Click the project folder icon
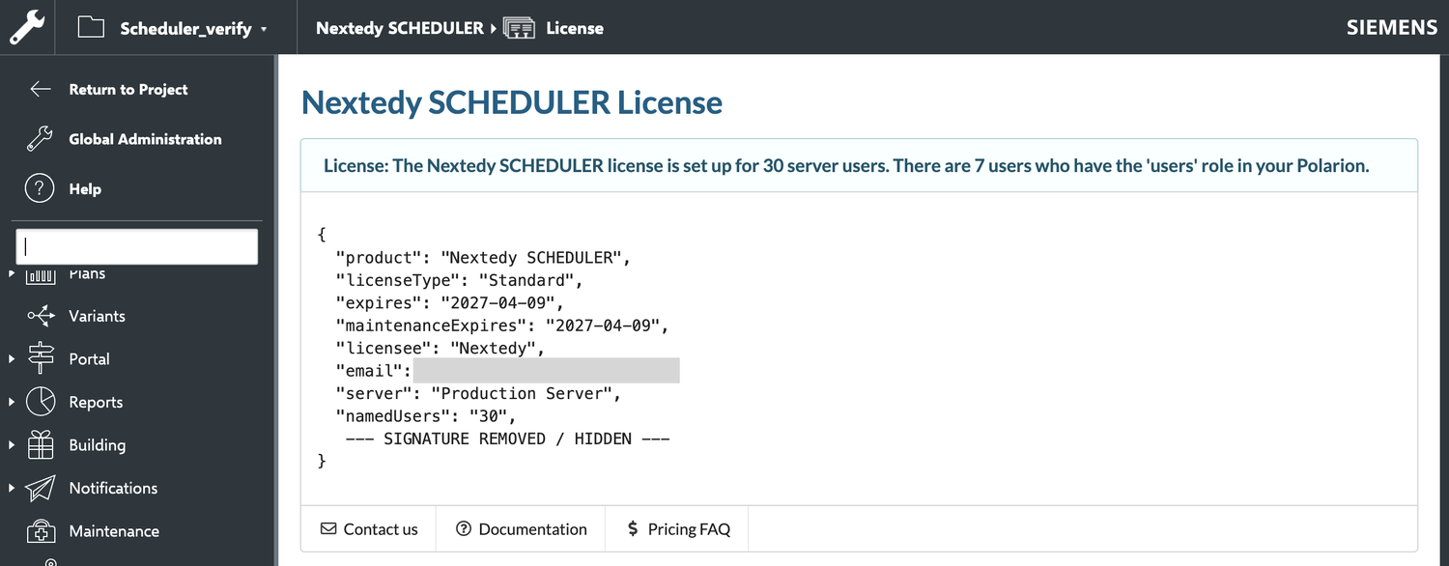1449x566 pixels. point(91,28)
